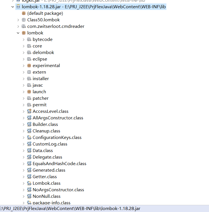This screenshot has width=209, height=212.
Task: Select CustomLog.class file
Action: coord(50,144)
